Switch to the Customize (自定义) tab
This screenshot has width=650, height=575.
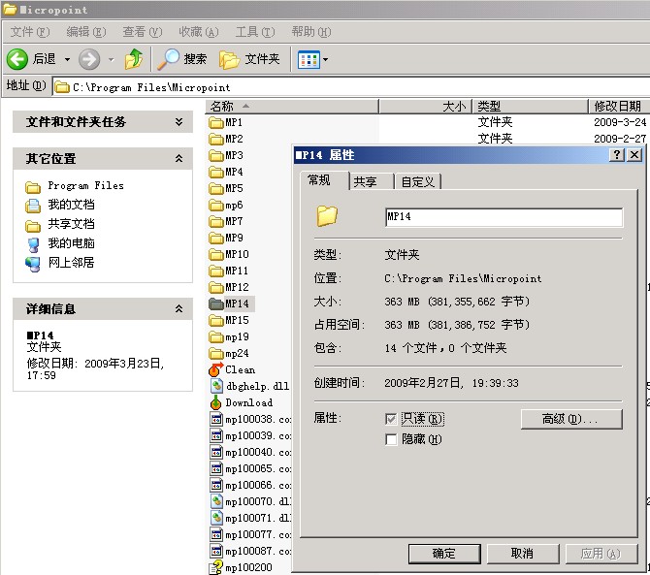tap(417, 182)
